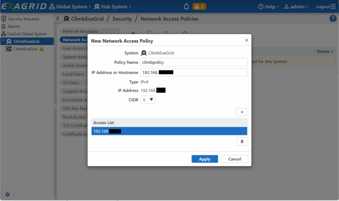Viewport: 339px width, 201px height.
Task: Close the New Network Access Policy dialog
Action: click(246, 41)
